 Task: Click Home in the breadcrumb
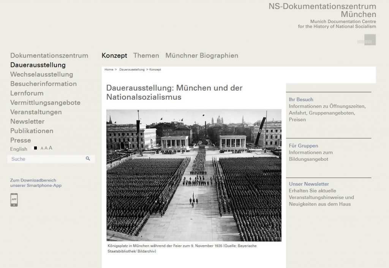pos(109,70)
